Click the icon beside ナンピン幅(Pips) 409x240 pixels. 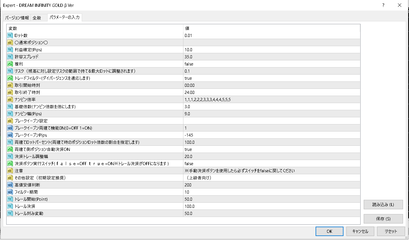(10, 114)
